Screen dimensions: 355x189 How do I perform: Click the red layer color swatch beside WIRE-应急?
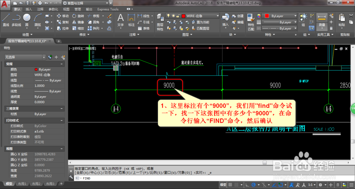tap(184, 16)
